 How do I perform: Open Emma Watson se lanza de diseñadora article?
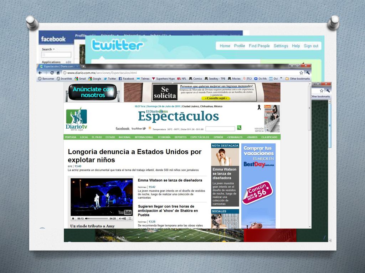[x=170, y=180]
